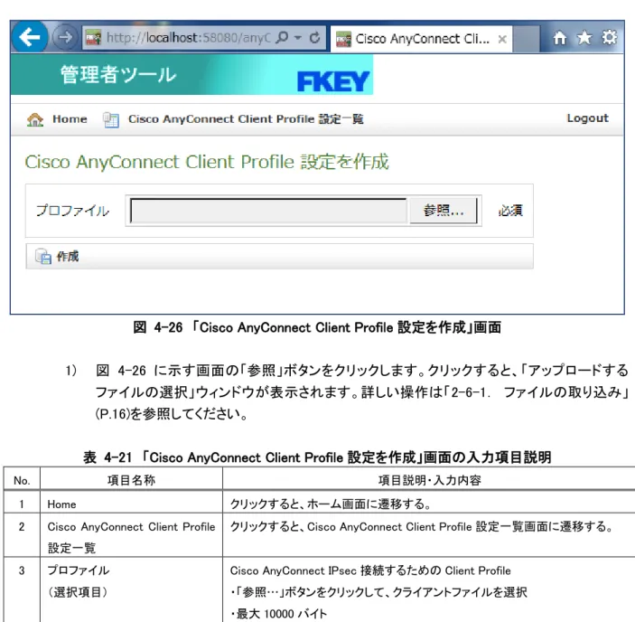Screen dimensions: 635x622
Task: Open Cisco AnyConnect Client Profile 設定一覧 link
Action: coord(246,119)
